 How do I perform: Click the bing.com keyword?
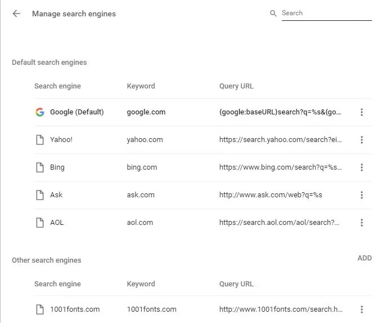tap(142, 167)
